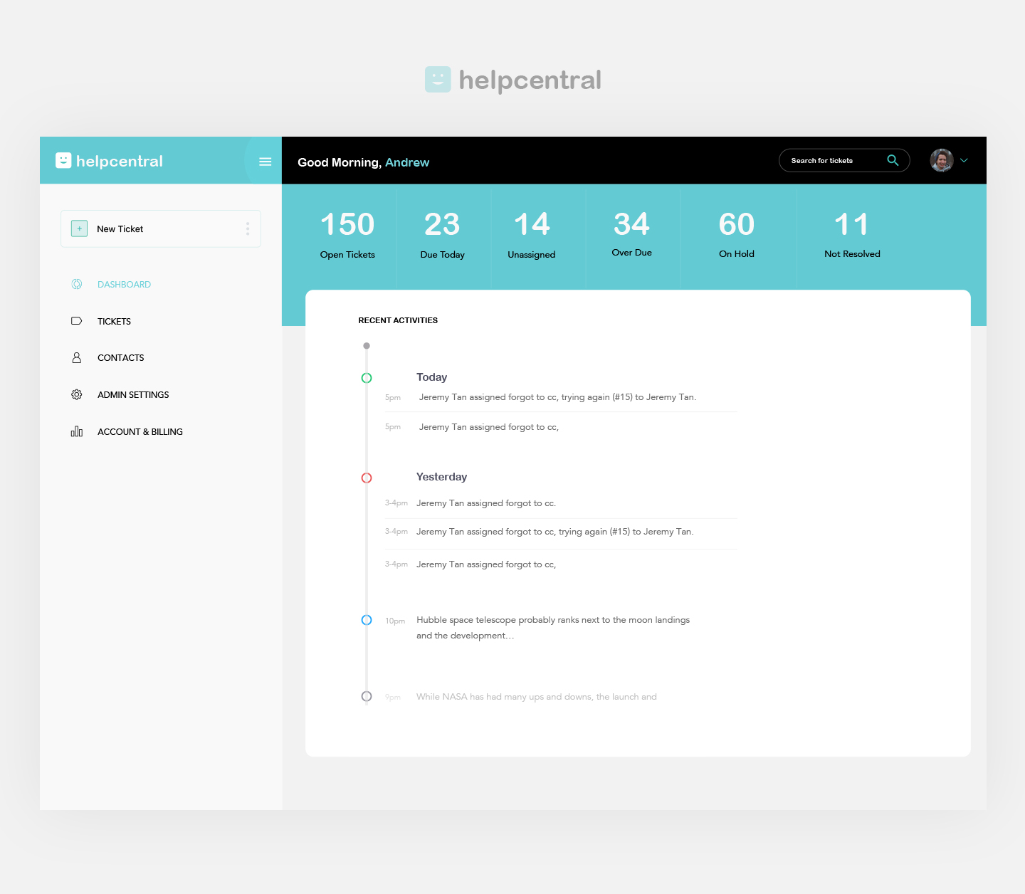The image size is (1025, 894).
Task: Click the green Today timeline marker
Action: pos(367,378)
